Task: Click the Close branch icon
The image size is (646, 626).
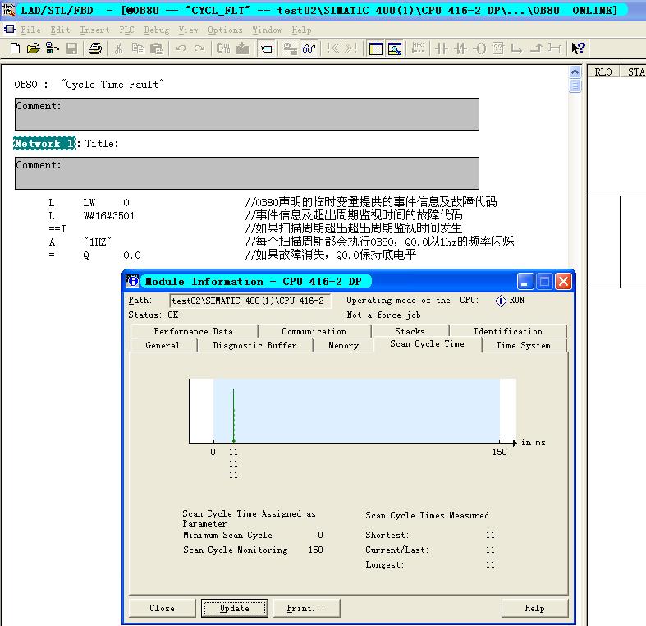Action: click(535, 48)
